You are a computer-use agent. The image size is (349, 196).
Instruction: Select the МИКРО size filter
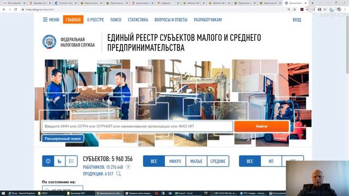[175, 161]
